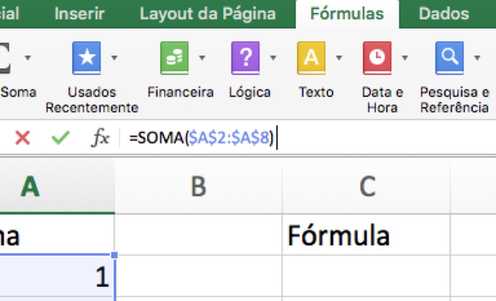Open the Layout da Página tab
496x301 pixels.
pyautogui.click(x=208, y=14)
